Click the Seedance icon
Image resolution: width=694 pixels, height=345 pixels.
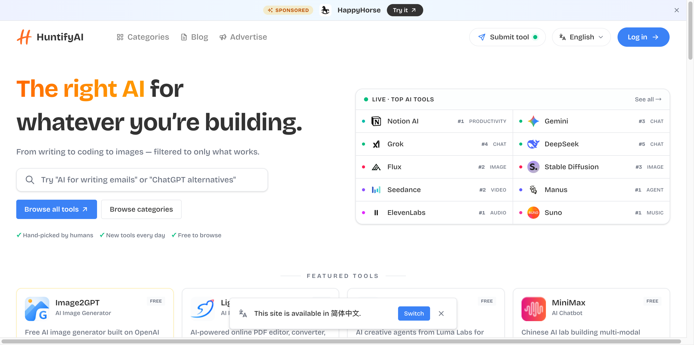pyautogui.click(x=376, y=190)
